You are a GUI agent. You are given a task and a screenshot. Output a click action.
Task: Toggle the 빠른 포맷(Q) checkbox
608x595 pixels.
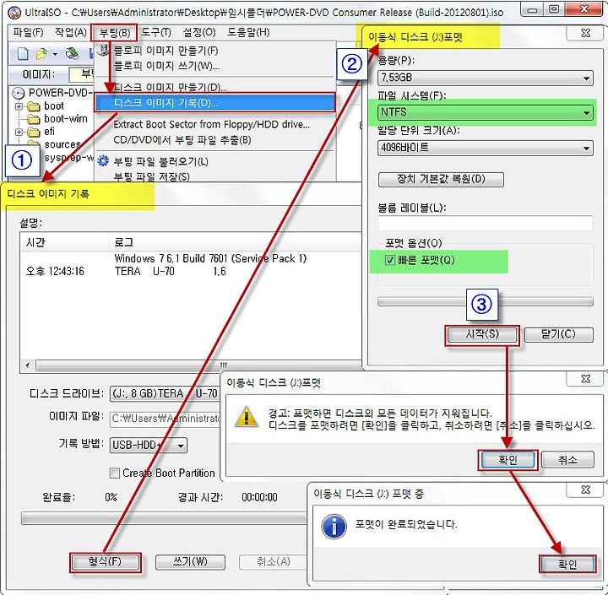pyautogui.click(x=389, y=260)
